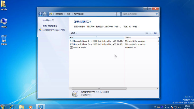Open the Organize dropdown menu

74,33
